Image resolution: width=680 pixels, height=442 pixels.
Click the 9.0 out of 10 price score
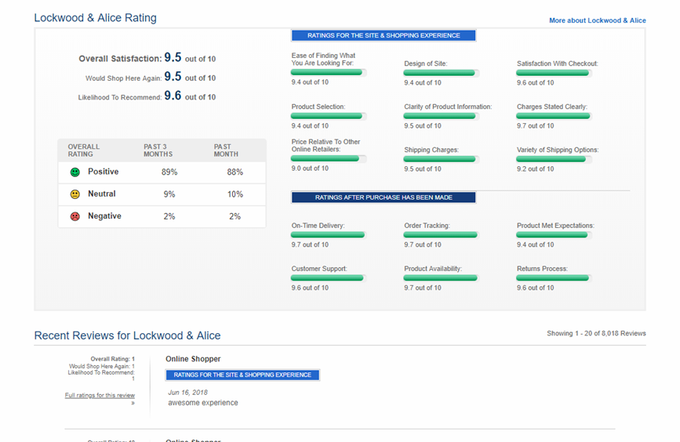310,168
